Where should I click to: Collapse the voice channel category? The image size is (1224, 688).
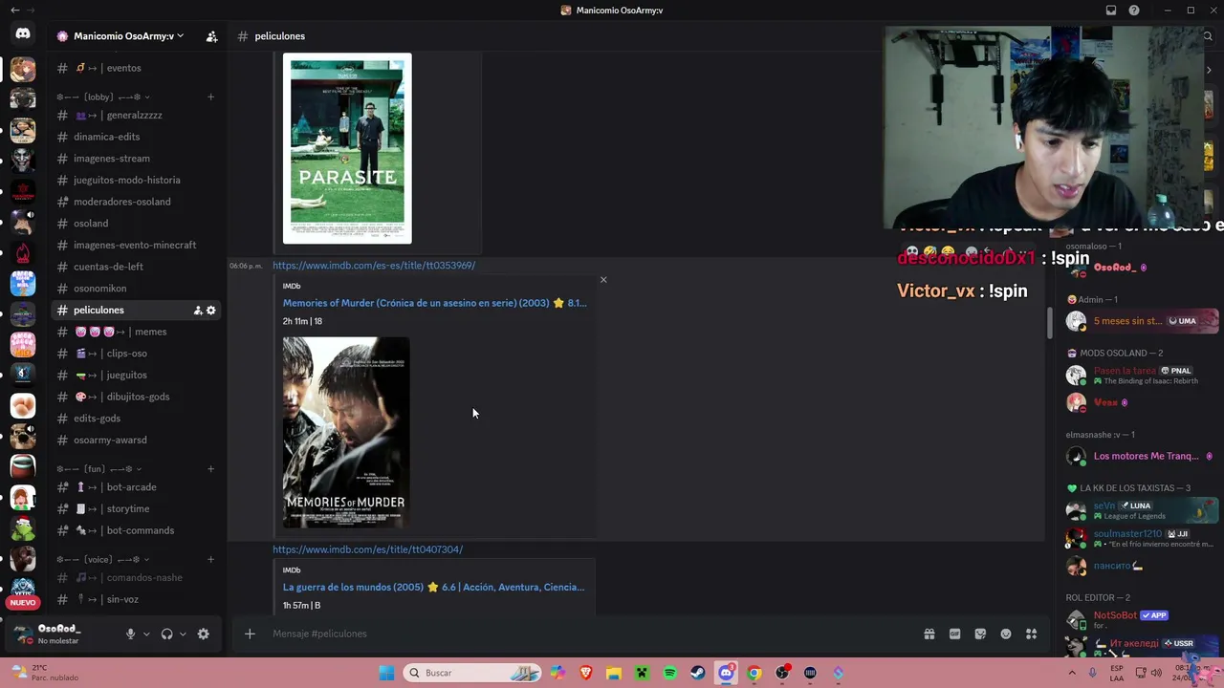103,559
